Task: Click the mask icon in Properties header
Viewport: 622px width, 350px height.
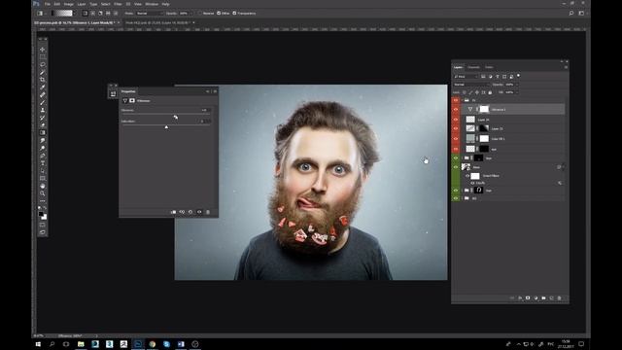Action: click(132, 101)
